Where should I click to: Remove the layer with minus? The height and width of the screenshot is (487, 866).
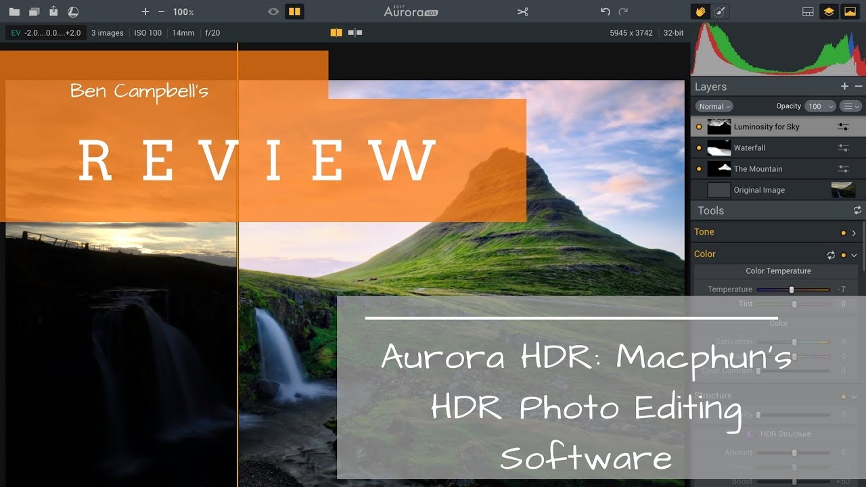[859, 87]
